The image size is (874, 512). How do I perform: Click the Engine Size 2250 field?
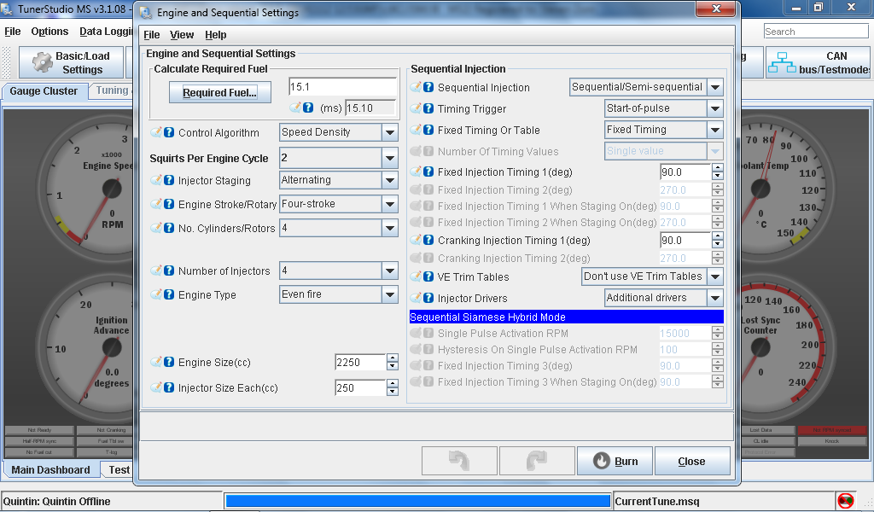pos(360,362)
